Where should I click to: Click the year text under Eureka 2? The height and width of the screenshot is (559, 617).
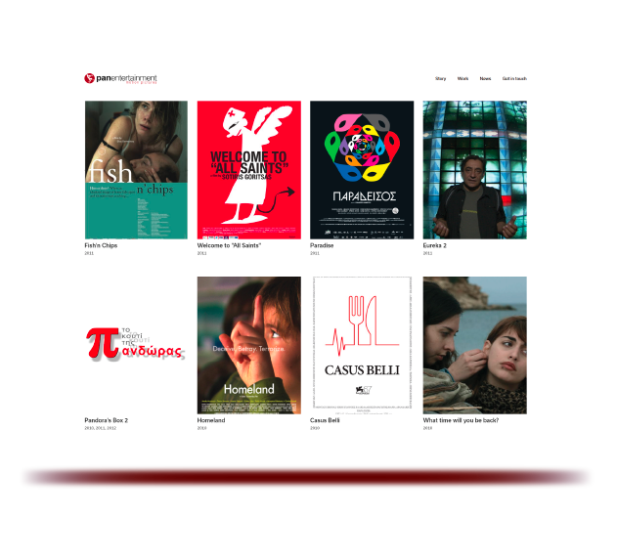[x=427, y=253]
